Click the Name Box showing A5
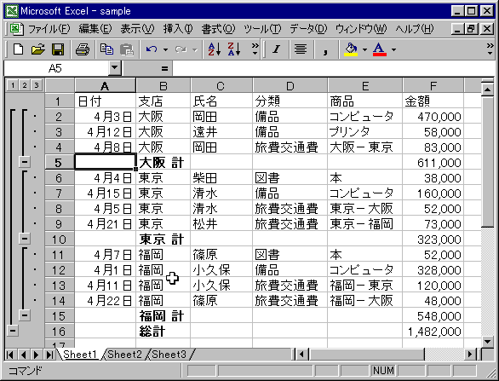The image size is (499, 381). point(56,68)
